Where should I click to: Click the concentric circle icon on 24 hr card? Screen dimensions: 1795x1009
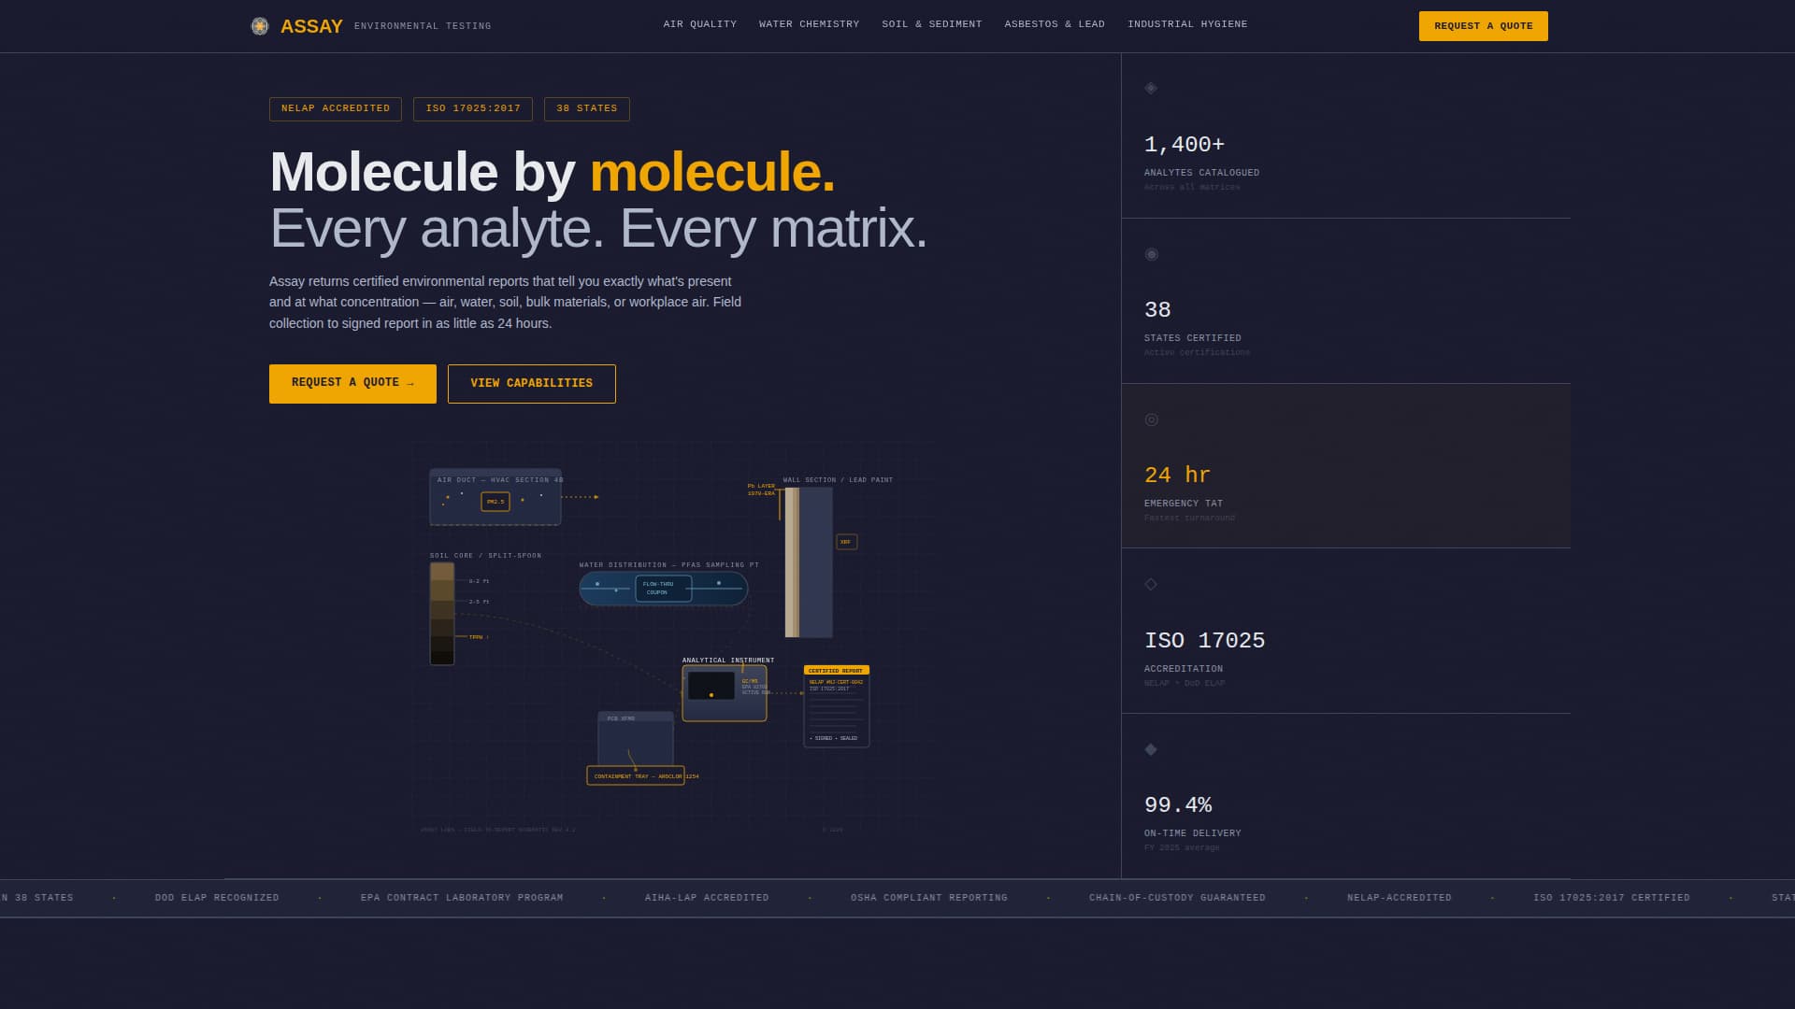pyautogui.click(x=1151, y=419)
